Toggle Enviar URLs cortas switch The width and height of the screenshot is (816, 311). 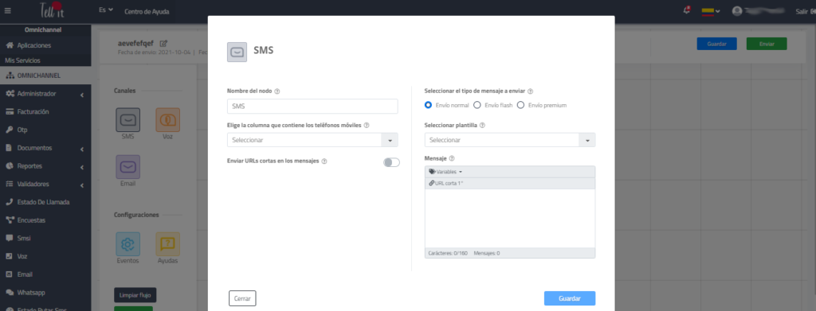(391, 162)
